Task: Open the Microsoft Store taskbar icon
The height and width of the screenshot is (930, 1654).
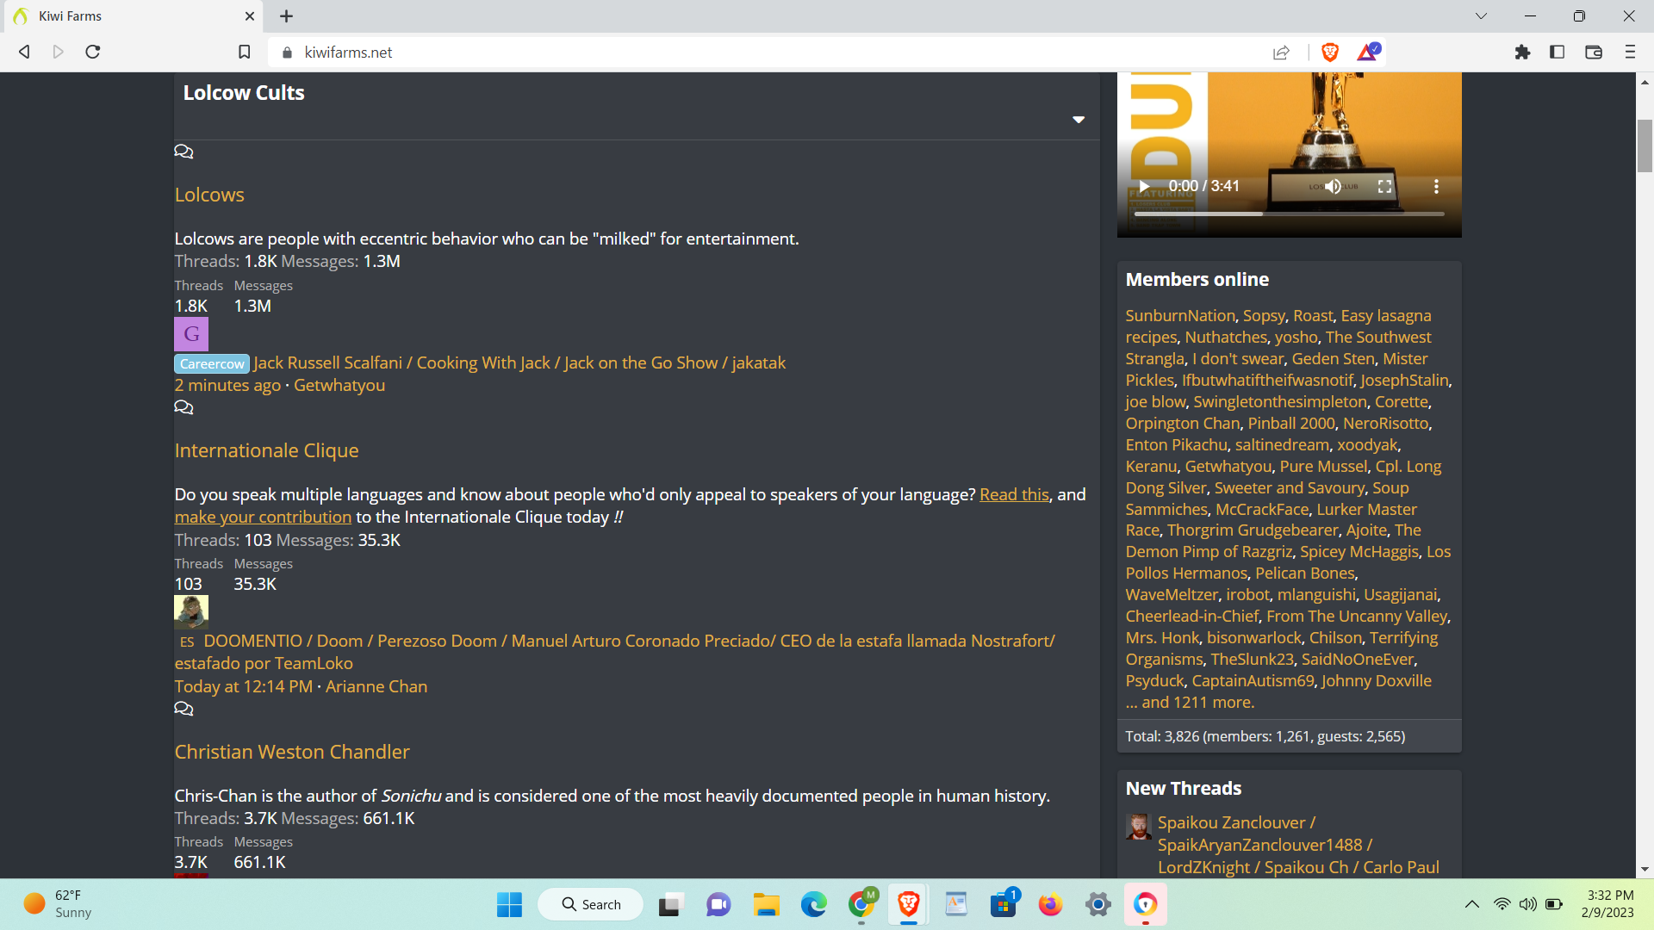Action: tap(1003, 904)
